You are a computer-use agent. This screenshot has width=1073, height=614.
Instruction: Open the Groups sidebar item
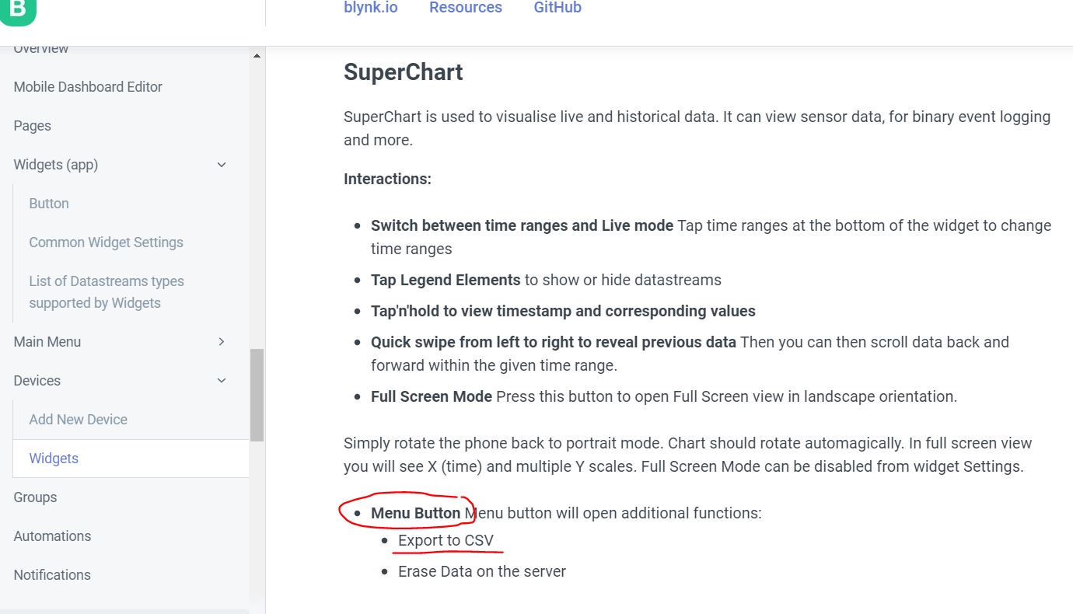point(36,497)
